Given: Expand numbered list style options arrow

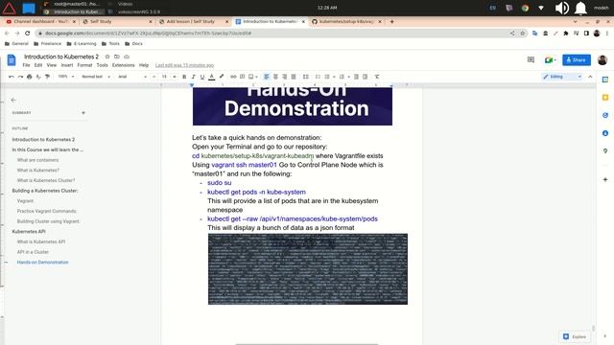Looking at the screenshot, I should click(349, 77).
